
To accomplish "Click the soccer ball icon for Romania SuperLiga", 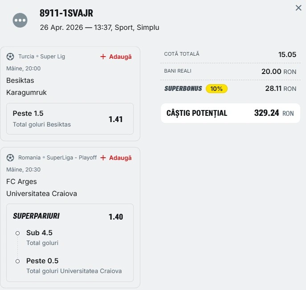I will tap(10, 158).
